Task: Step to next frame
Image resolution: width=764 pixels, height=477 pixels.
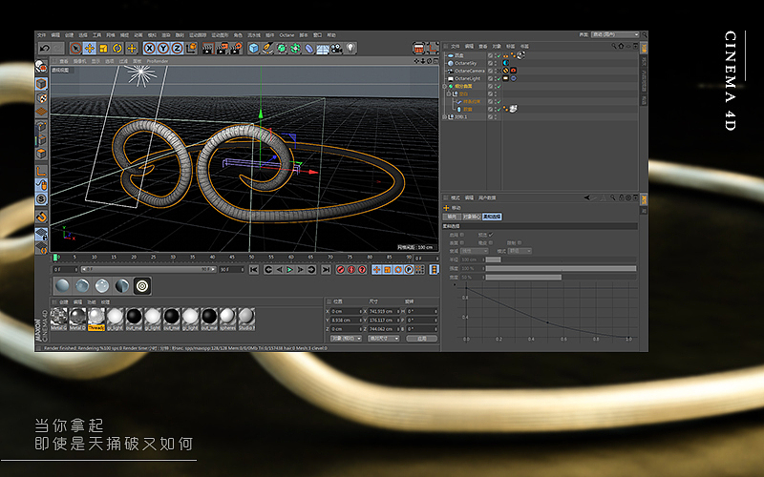Action: click(x=300, y=269)
